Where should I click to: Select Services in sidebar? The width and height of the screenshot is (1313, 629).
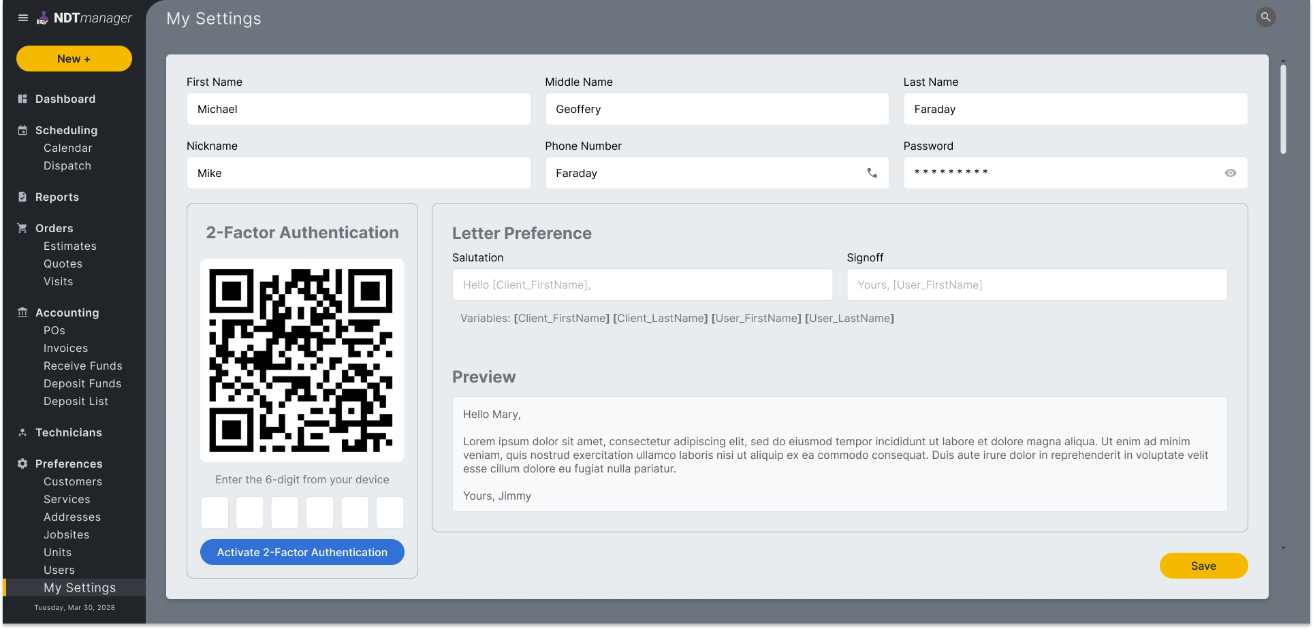pos(67,499)
